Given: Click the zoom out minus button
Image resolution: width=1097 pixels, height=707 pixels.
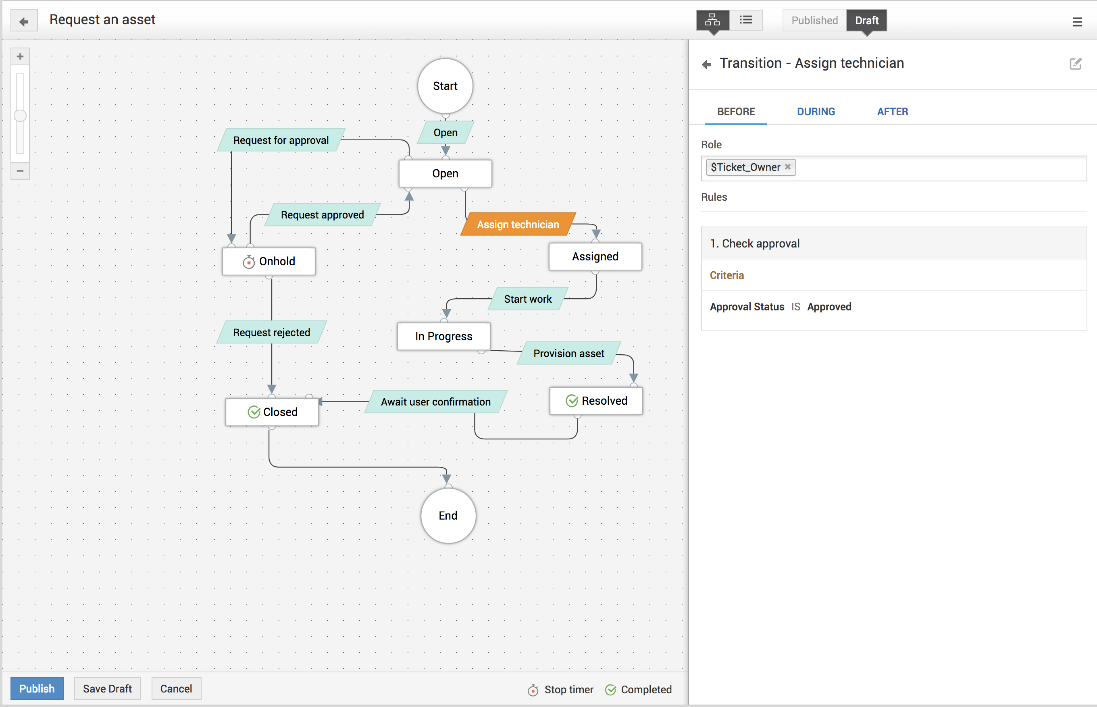Looking at the screenshot, I should pos(20,171).
